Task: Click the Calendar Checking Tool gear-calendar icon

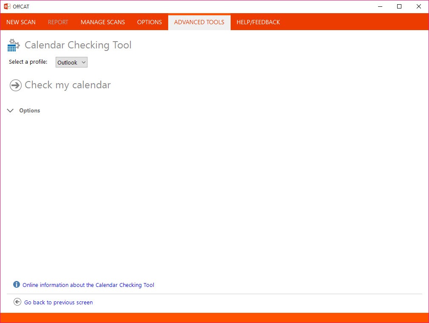Action: (14, 45)
